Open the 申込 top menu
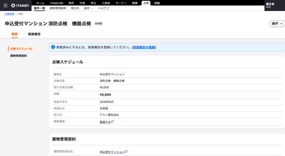 point(94,3)
